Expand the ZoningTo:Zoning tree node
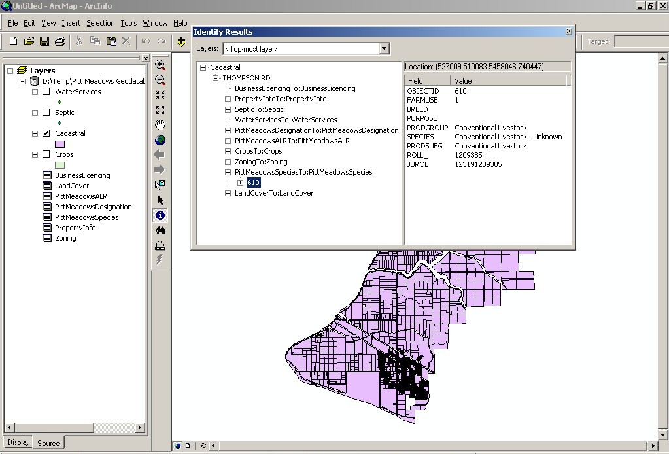This screenshot has width=669, height=454. [x=228, y=162]
